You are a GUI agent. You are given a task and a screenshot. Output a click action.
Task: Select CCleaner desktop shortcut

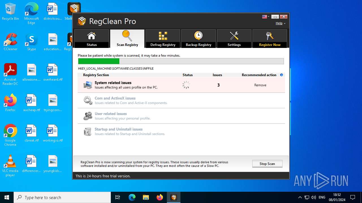click(10, 42)
